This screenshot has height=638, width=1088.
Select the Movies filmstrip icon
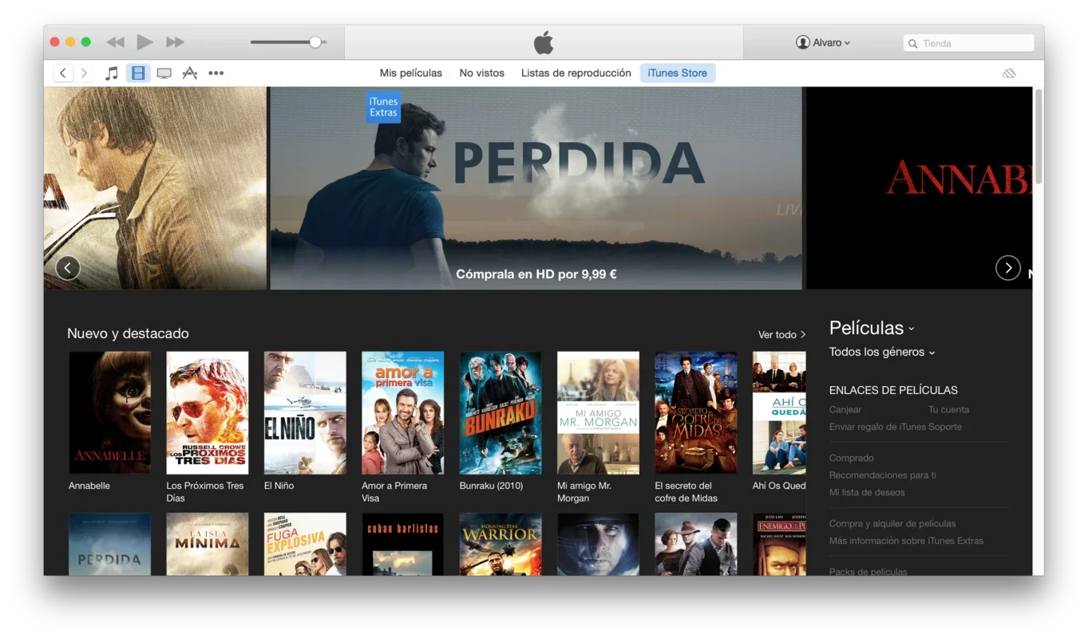point(138,73)
